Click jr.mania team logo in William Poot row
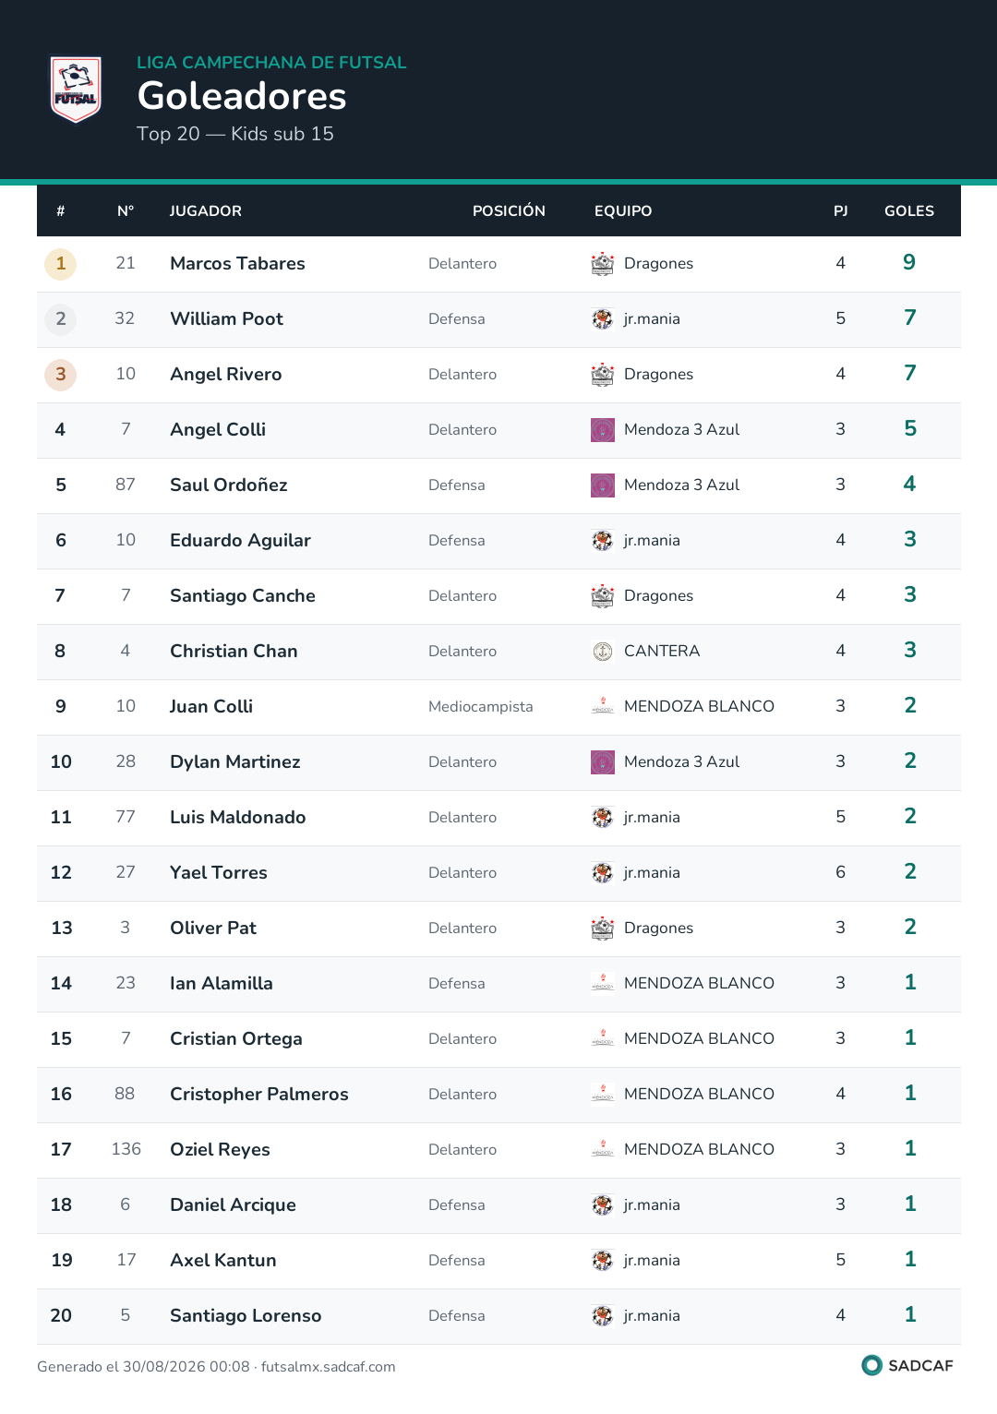 (603, 319)
